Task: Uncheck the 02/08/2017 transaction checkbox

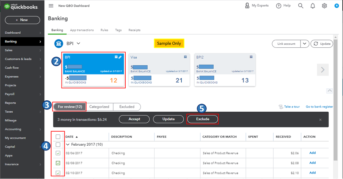Action: click(x=58, y=163)
